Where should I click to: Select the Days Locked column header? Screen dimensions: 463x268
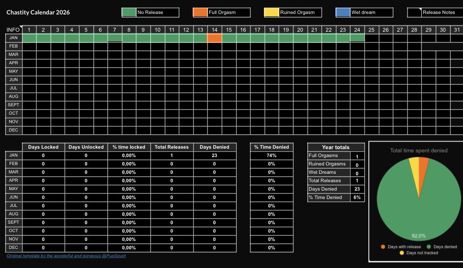click(x=43, y=147)
